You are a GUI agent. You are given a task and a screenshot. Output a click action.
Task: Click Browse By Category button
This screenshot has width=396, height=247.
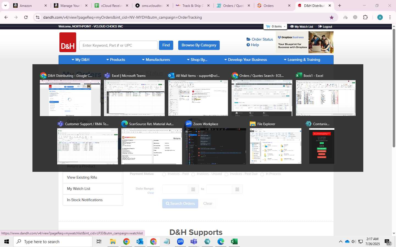[x=199, y=45]
